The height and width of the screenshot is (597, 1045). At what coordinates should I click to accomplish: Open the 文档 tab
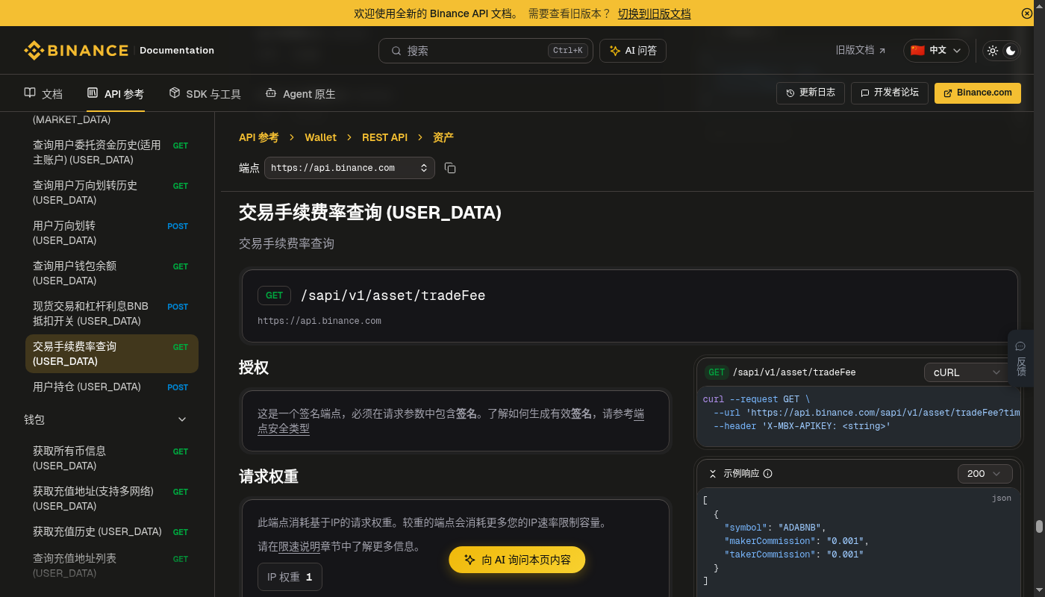pyautogui.click(x=43, y=94)
